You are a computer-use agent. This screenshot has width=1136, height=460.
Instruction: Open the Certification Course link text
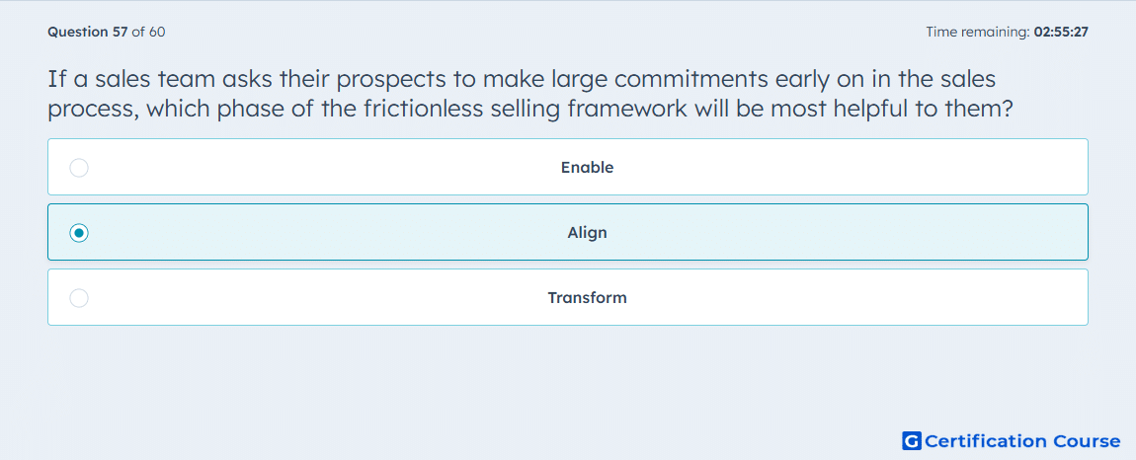point(1022,441)
